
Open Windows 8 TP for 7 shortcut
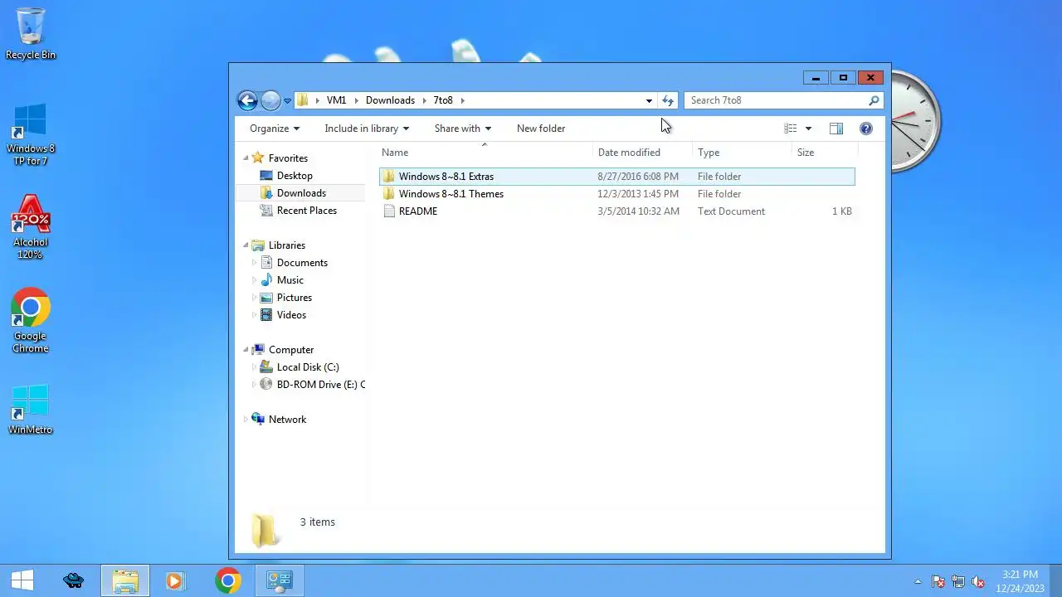click(31, 134)
